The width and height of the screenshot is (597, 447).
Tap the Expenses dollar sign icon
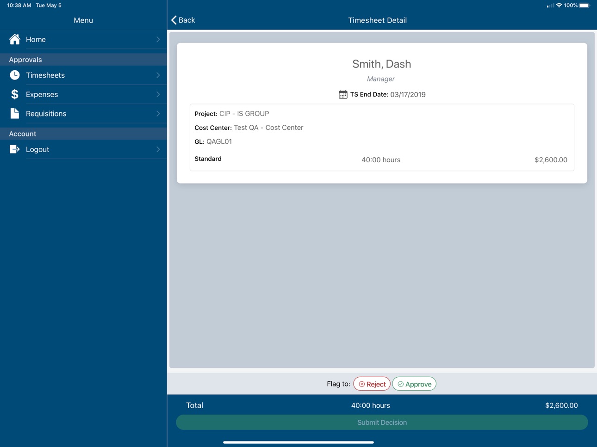(x=15, y=94)
